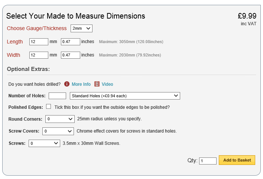Open the Gauge/Thickness dropdown
The image size is (263, 179).
[x=81, y=28]
